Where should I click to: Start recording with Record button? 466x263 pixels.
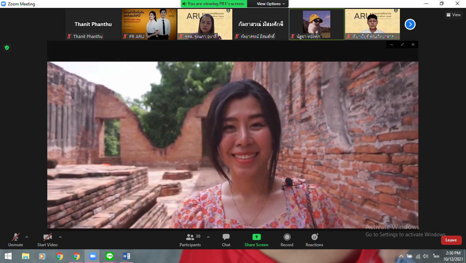pyautogui.click(x=287, y=240)
